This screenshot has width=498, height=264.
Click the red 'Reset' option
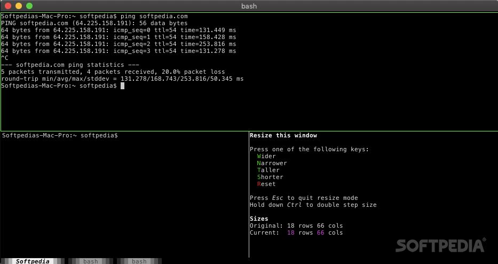(x=266, y=184)
